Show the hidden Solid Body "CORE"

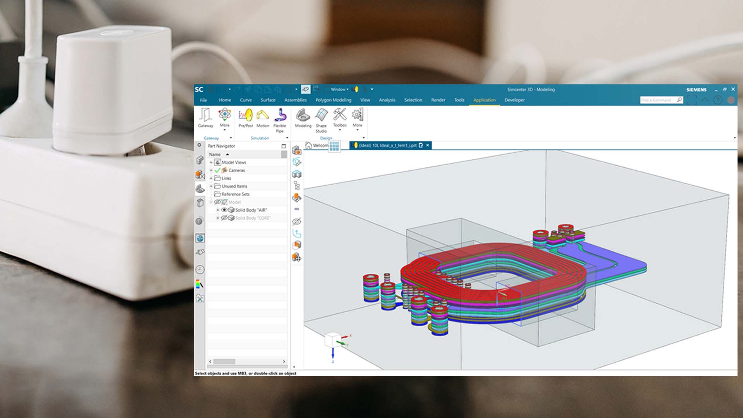[x=224, y=218]
